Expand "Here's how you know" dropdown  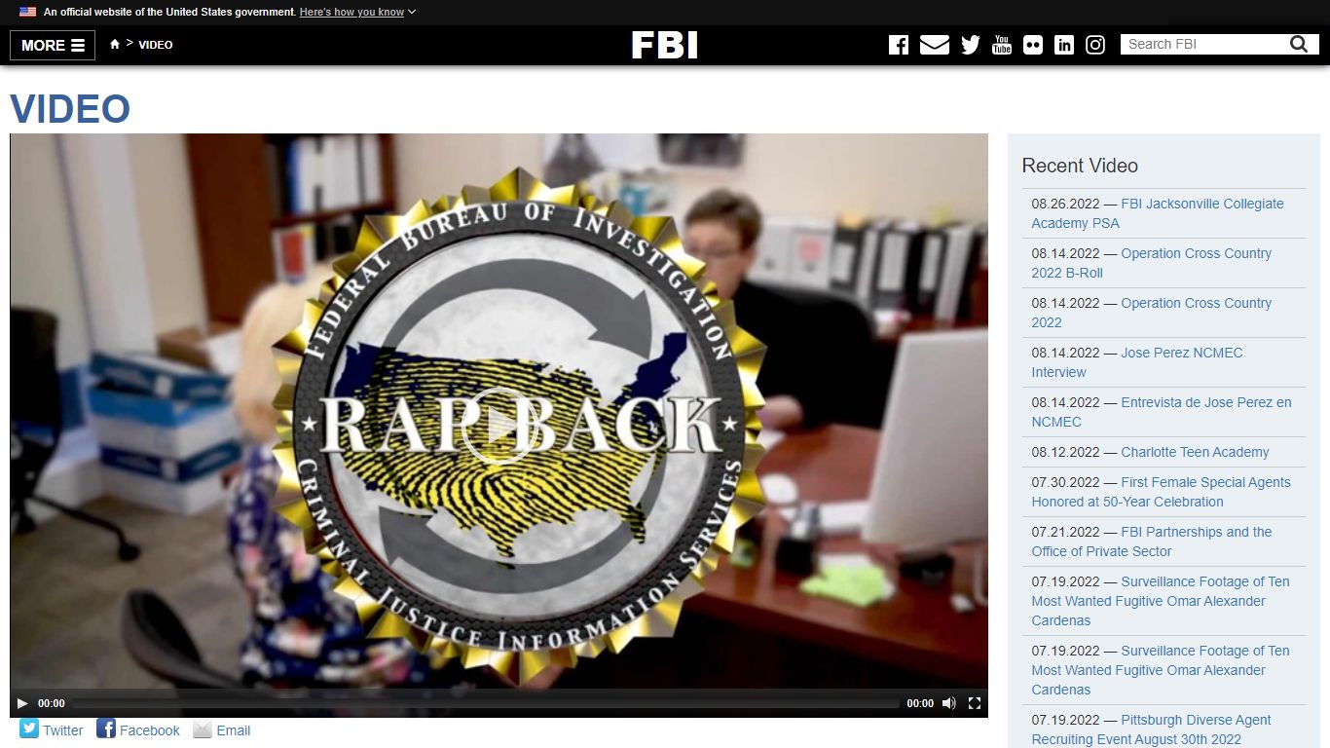pos(357,12)
